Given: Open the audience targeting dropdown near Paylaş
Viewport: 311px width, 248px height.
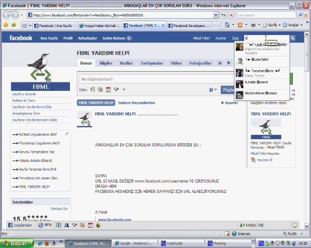Looking at the screenshot, I should [213, 90].
